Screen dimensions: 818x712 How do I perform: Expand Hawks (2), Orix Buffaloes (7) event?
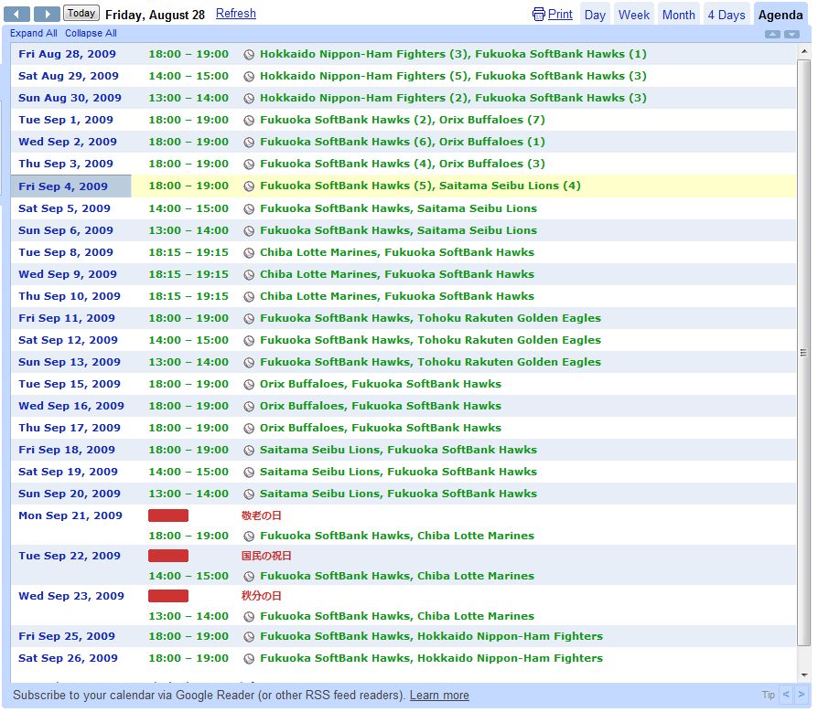point(403,120)
